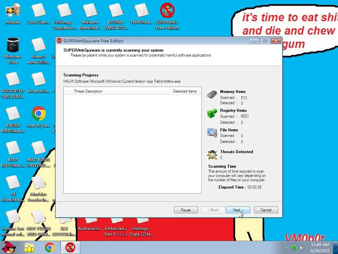
Task: Open the furryfox.lnk desktop shortcut
Action: click(39, 83)
